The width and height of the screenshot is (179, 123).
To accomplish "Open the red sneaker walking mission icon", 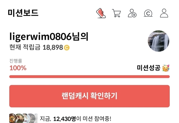I will click(101, 13).
